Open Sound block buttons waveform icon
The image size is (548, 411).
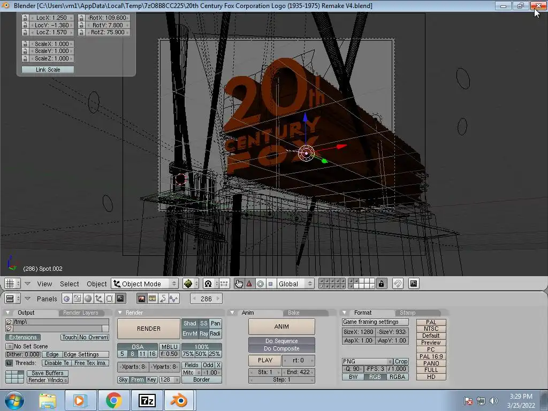point(174,299)
